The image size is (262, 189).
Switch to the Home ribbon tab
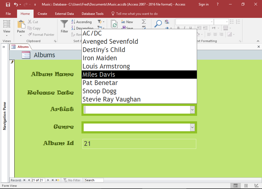[x=25, y=14]
